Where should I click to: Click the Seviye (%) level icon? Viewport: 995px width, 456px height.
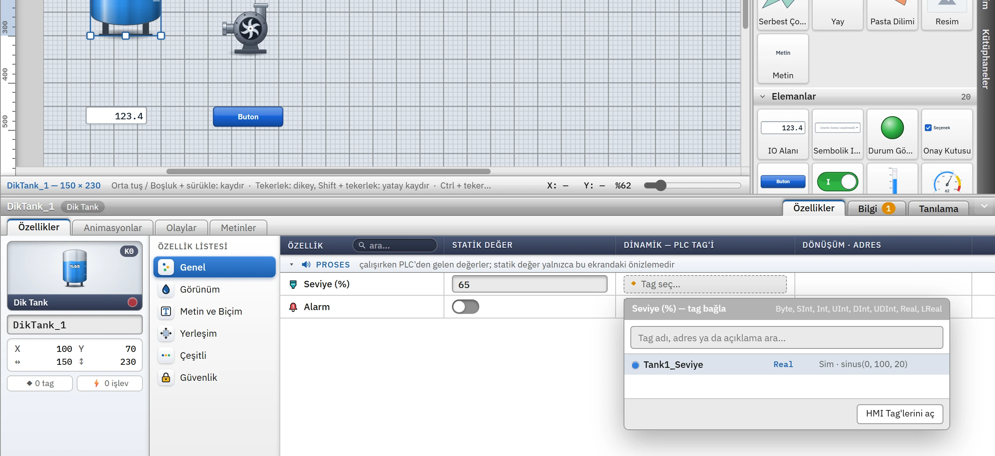click(x=293, y=284)
